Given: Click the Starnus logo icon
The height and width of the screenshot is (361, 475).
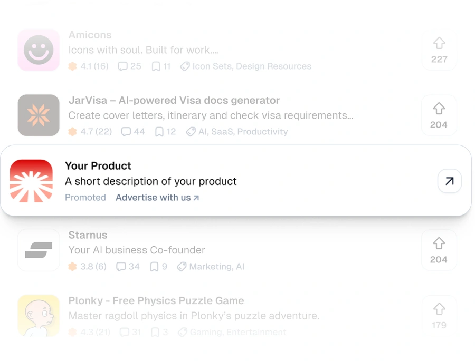Looking at the screenshot, I should (x=39, y=250).
